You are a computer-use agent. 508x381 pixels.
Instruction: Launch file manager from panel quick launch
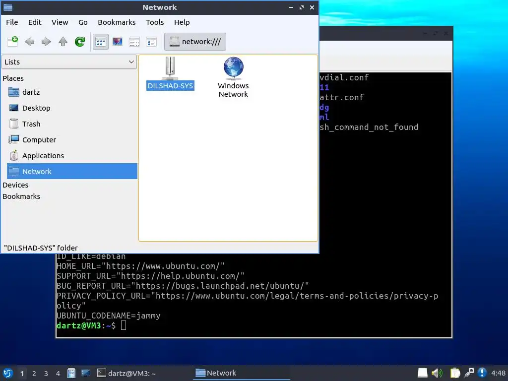pyautogui.click(x=71, y=373)
